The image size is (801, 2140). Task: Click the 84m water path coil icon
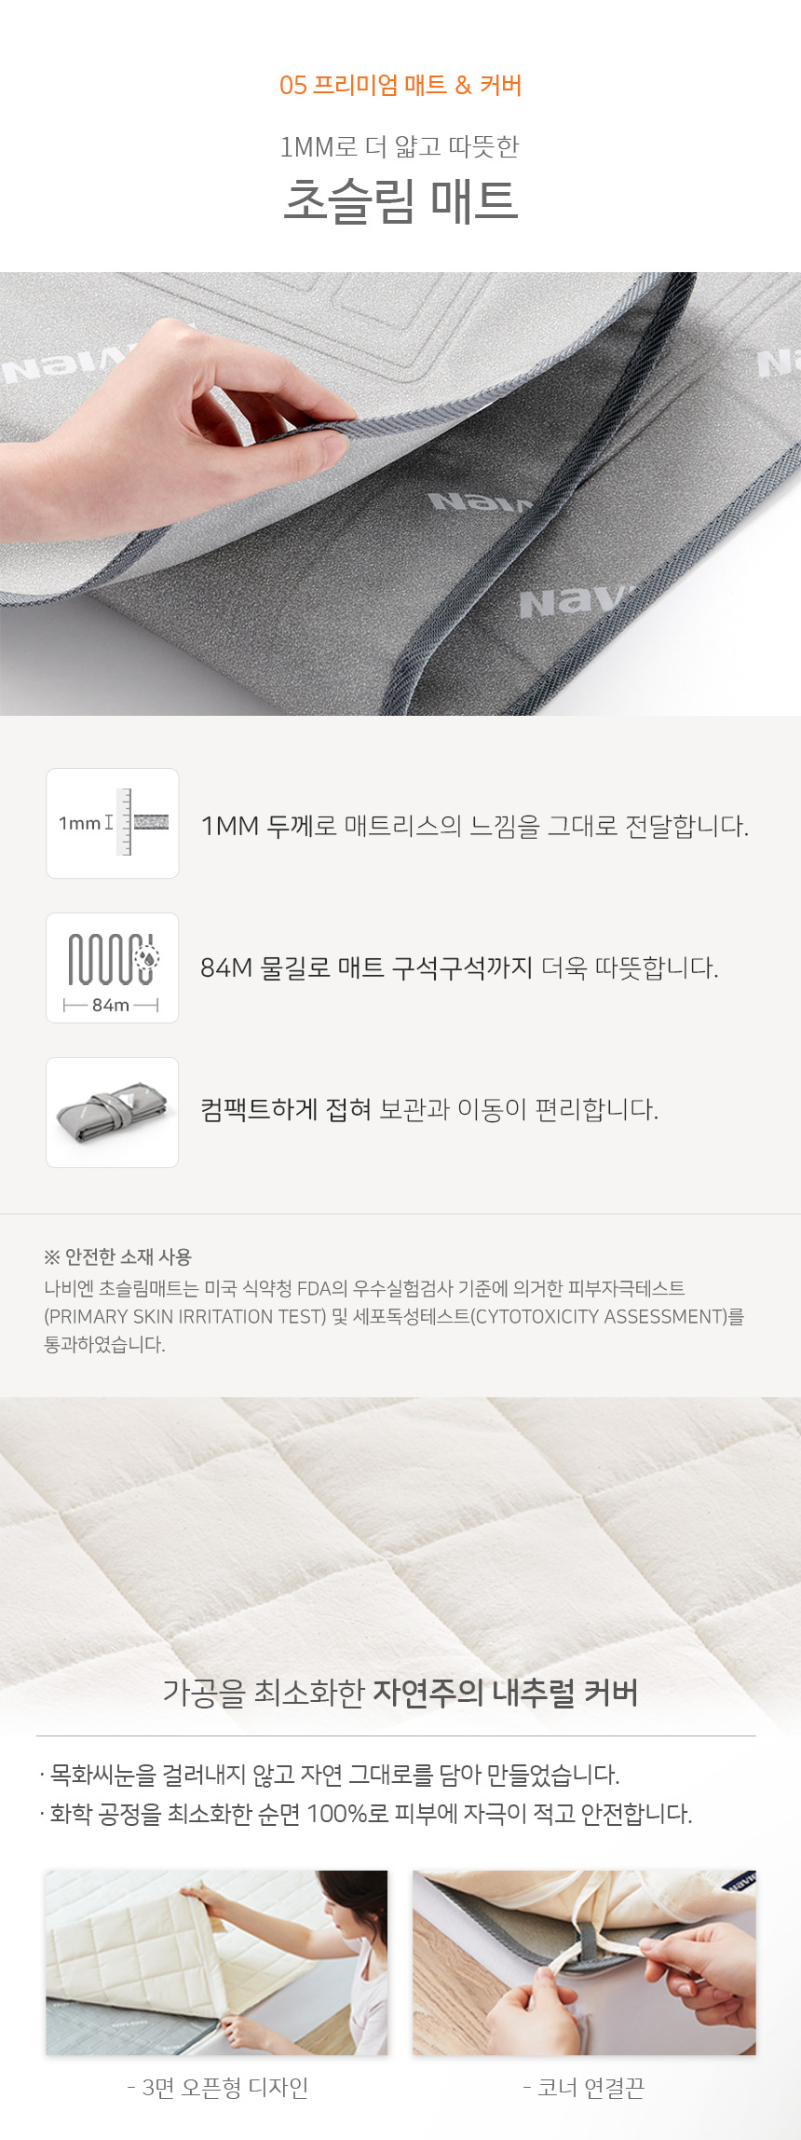pos(113,967)
